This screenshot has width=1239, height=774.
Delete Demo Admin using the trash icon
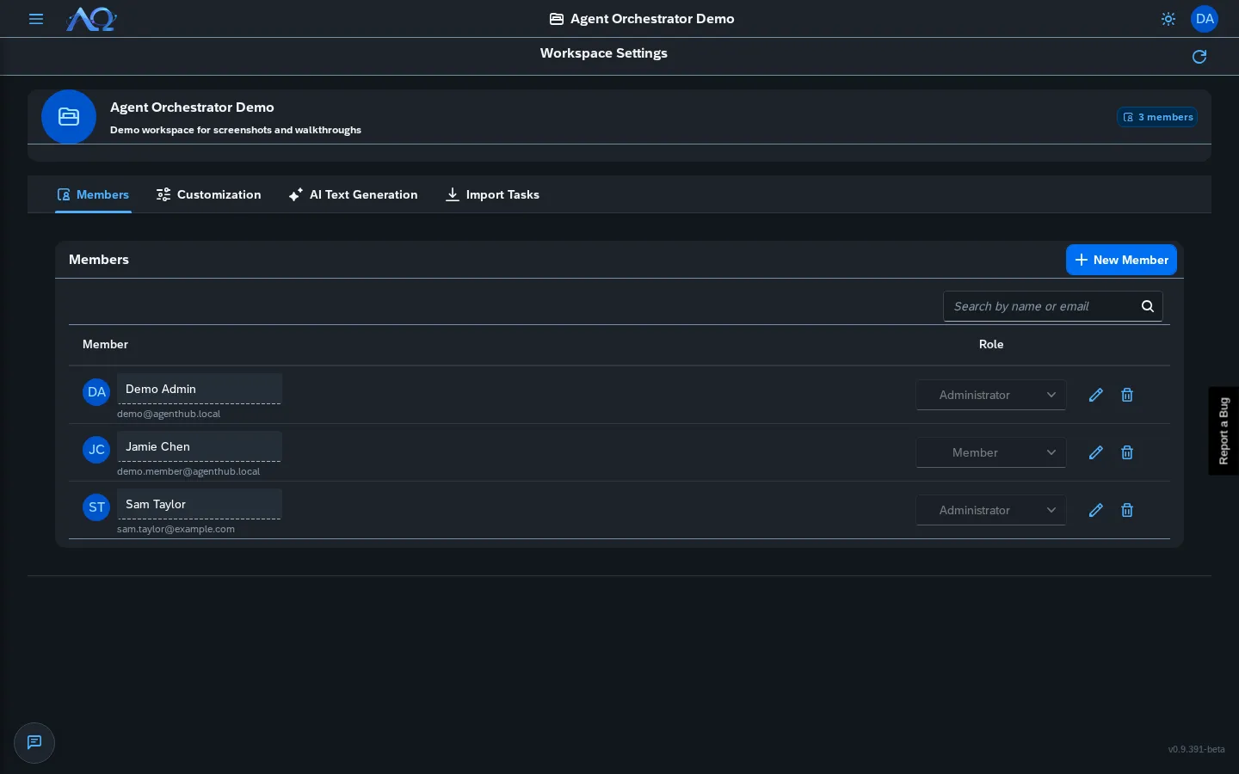pos(1127,395)
